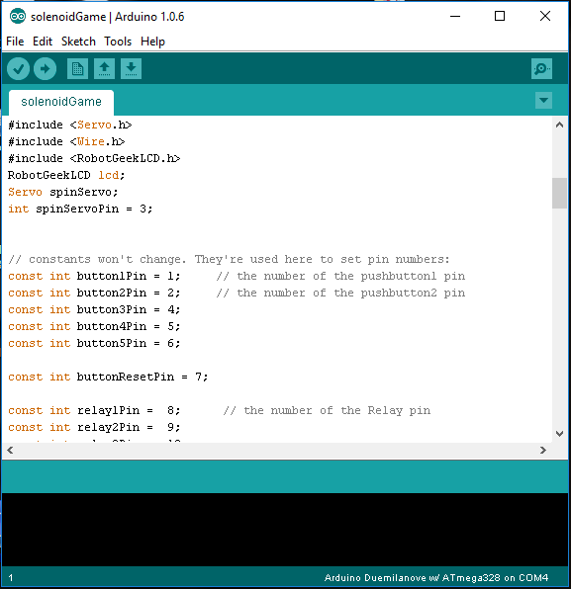
Task: Click the vertical scrollbar up arrow
Action: pyautogui.click(x=559, y=126)
